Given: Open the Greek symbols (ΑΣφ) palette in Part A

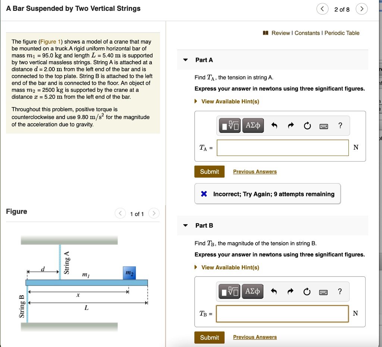Looking at the screenshot, I should pyautogui.click(x=253, y=125).
